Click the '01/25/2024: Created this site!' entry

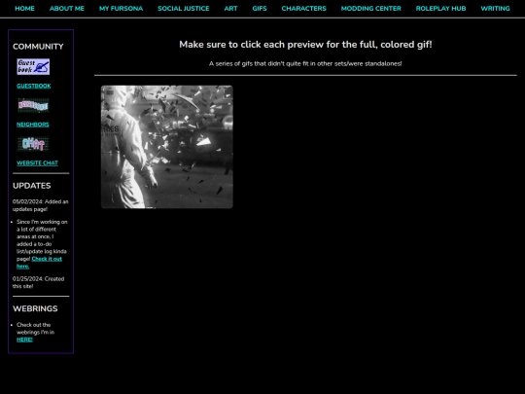point(38,282)
